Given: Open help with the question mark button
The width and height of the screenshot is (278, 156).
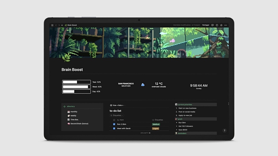Looking at the screenshot, I should coord(224,131).
